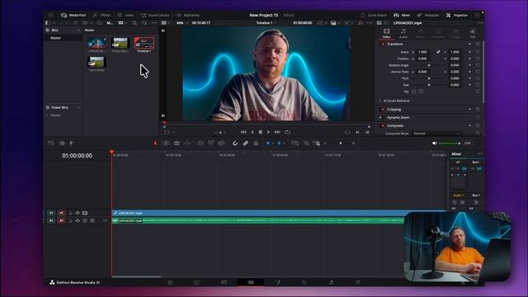Toggle loop playback in the viewer
The height and width of the screenshot is (297, 528).
click(x=287, y=132)
